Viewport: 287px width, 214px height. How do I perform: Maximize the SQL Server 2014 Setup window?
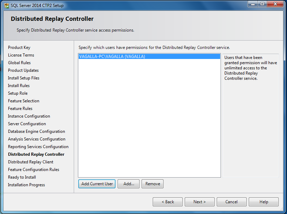pyautogui.click(x=262, y=4)
